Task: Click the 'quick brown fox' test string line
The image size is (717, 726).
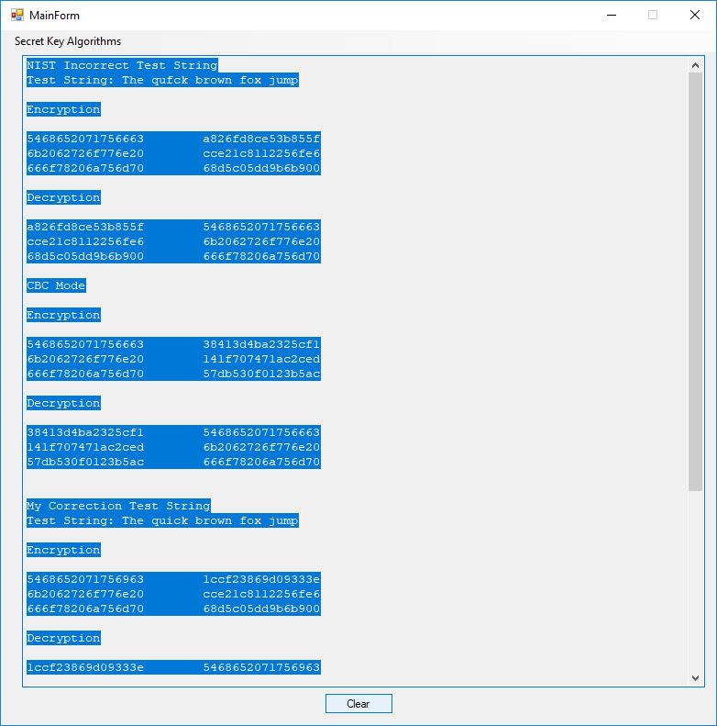Action: click(x=162, y=520)
